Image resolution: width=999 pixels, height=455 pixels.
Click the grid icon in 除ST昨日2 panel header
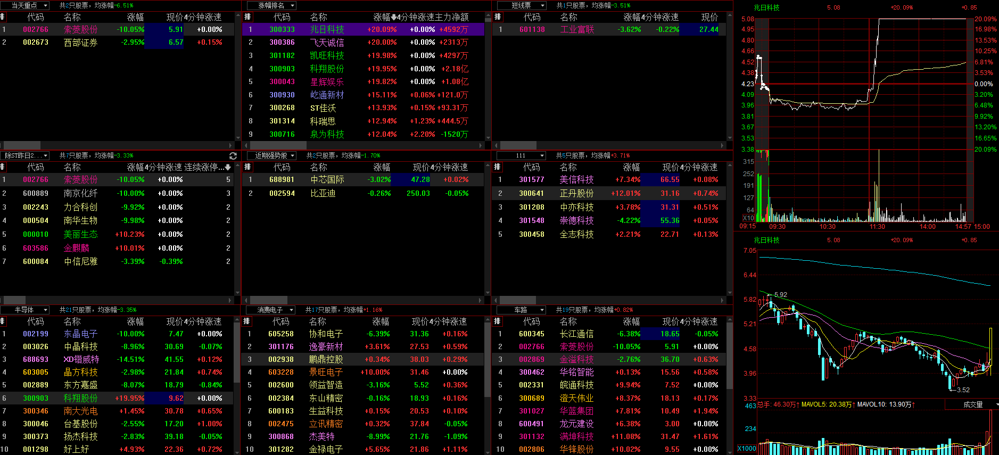click(x=3, y=167)
